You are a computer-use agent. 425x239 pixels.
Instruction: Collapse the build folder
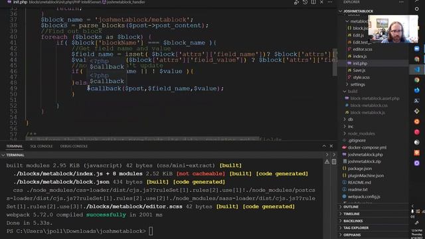(x=353, y=92)
